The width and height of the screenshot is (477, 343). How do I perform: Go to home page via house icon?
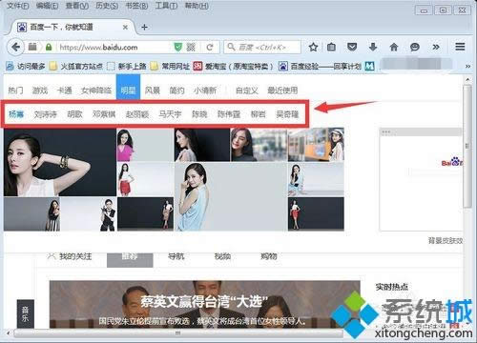(394, 47)
